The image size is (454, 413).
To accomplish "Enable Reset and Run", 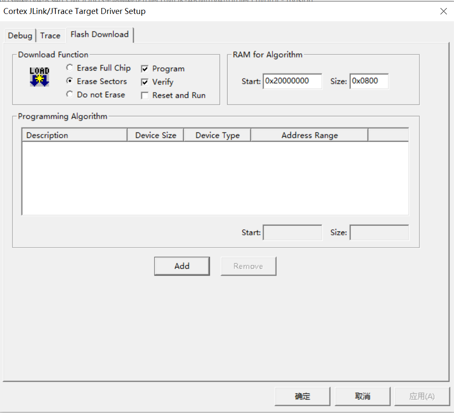I will pos(145,95).
